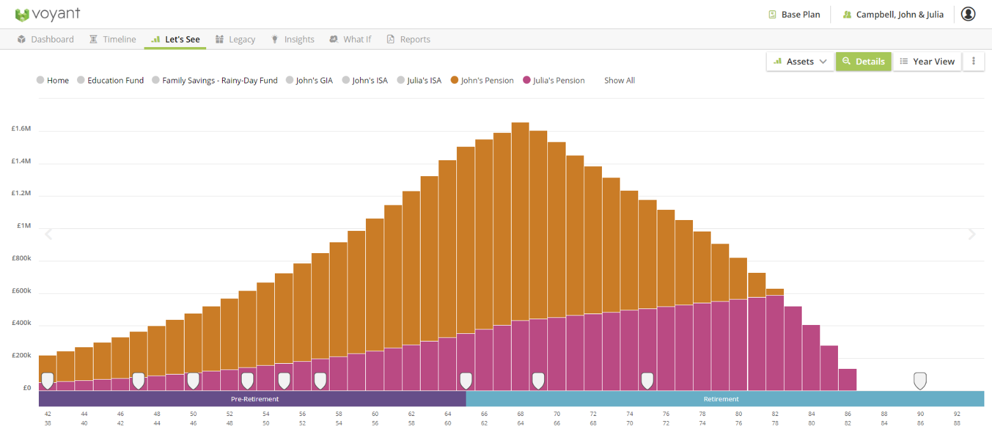Open the three-dot more options menu
This screenshot has height=435, width=992.
click(x=974, y=62)
